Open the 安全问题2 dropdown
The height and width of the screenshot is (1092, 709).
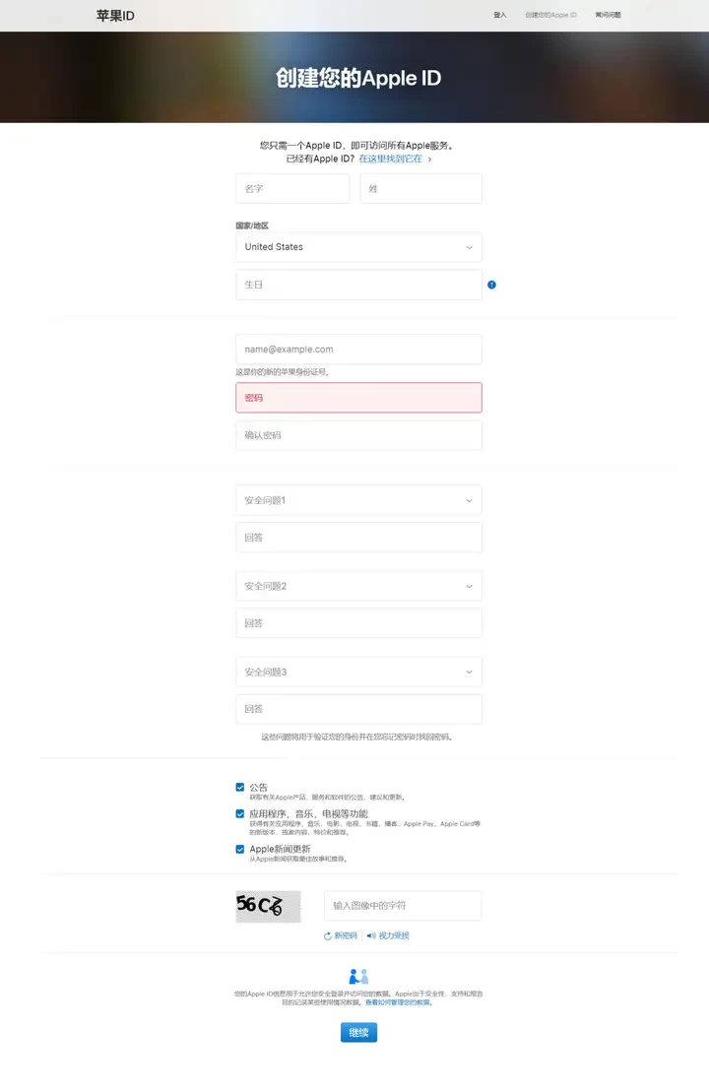358,587
